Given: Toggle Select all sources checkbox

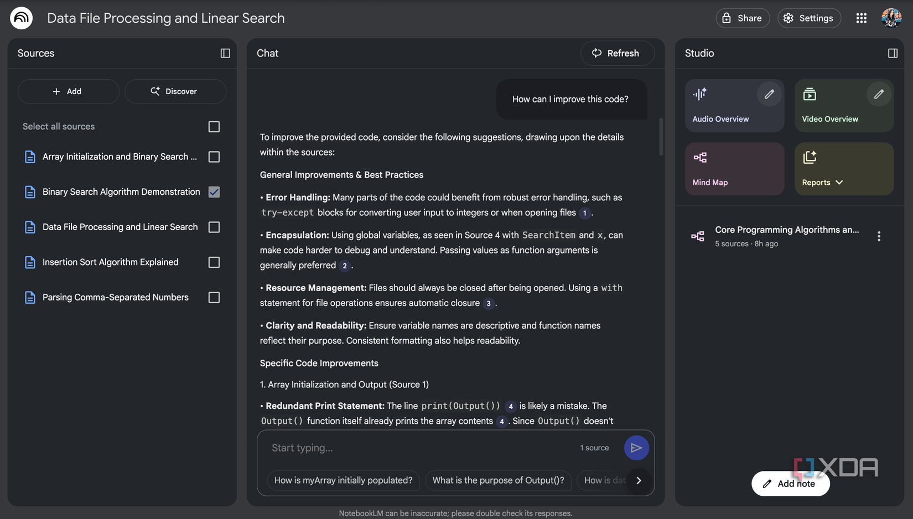Looking at the screenshot, I should [214, 127].
